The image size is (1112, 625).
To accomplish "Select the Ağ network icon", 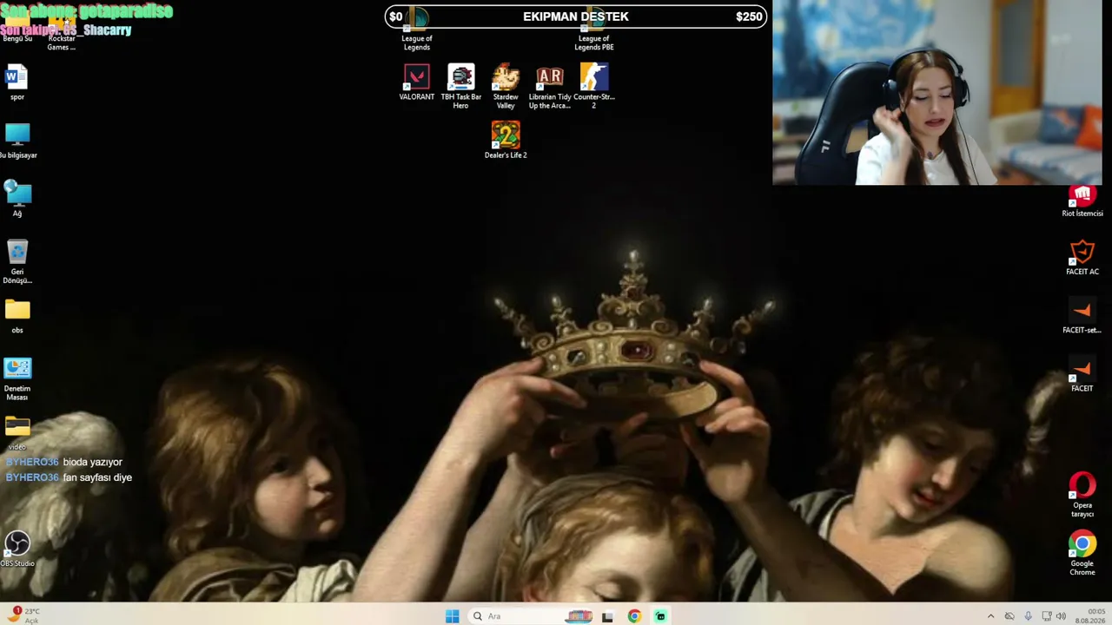I will 17,199.
